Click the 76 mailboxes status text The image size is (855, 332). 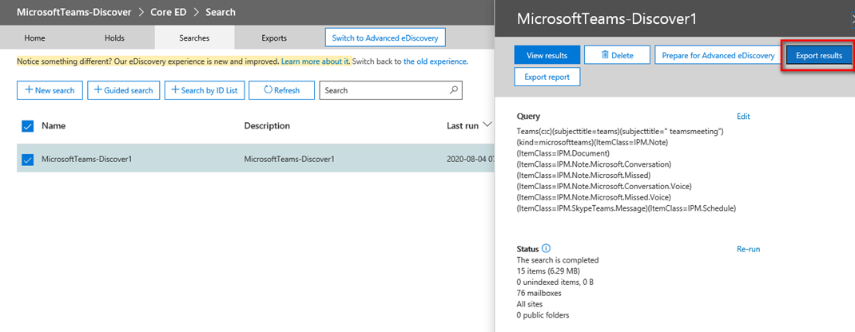point(539,293)
